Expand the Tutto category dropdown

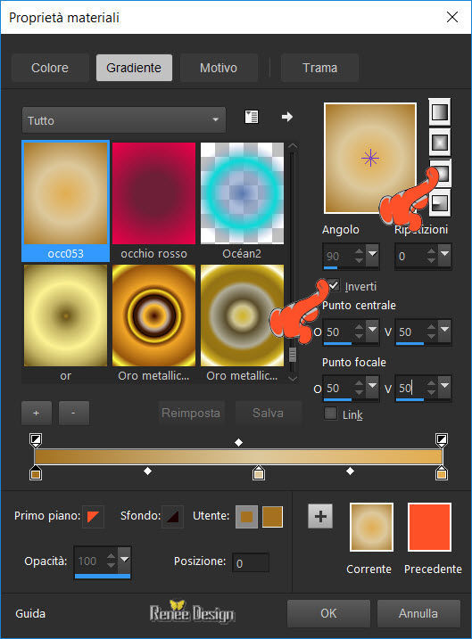click(124, 120)
